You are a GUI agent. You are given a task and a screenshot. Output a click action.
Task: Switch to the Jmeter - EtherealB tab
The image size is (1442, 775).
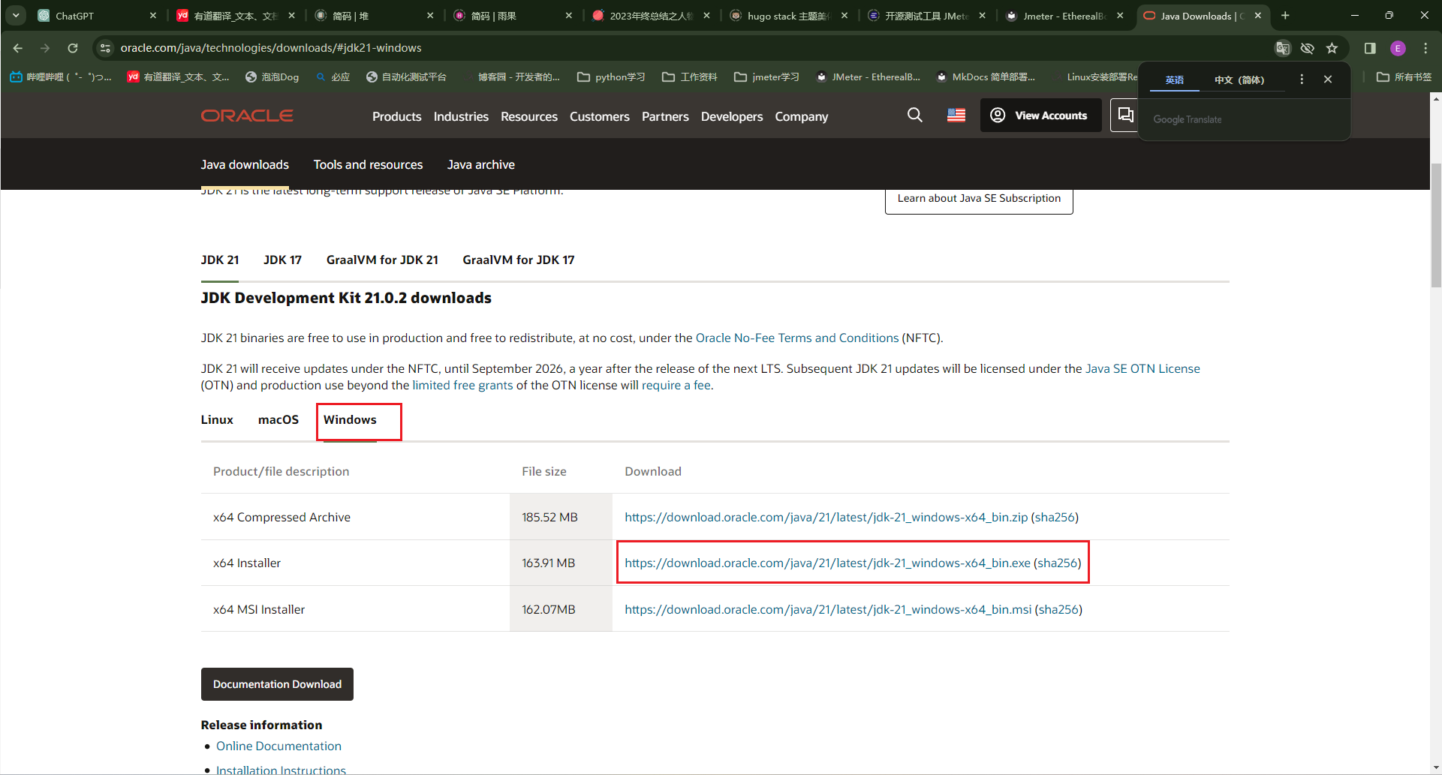coord(1064,15)
